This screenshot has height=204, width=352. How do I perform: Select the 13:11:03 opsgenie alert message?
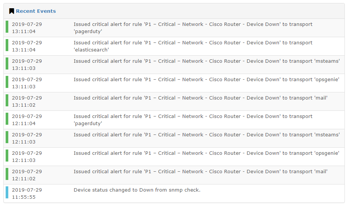207,80
